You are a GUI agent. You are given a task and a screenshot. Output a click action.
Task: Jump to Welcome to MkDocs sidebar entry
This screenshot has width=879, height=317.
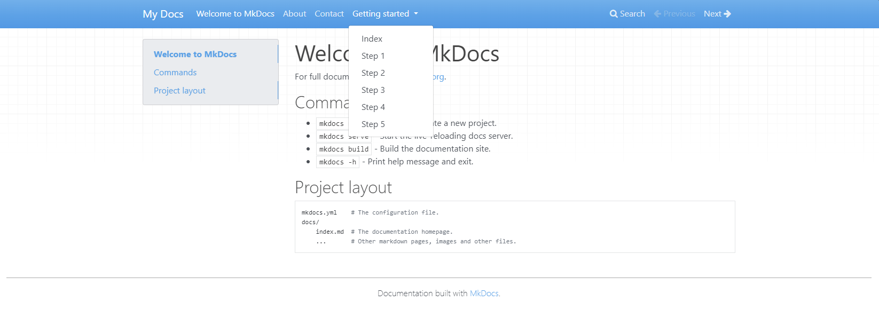(195, 54)
